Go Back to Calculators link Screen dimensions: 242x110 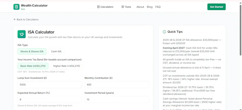(x=26, y=20)
